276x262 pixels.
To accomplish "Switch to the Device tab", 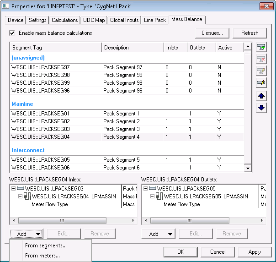I will (x=16, y=20).
